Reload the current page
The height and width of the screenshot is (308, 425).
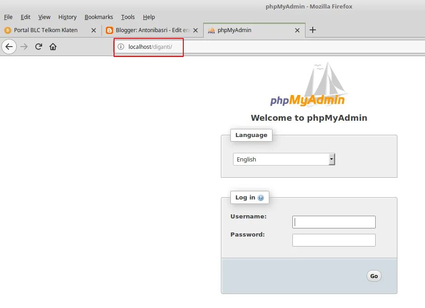tap(38, 47)
